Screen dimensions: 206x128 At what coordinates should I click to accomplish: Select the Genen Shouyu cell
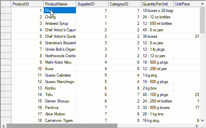(x=60, y=101)
